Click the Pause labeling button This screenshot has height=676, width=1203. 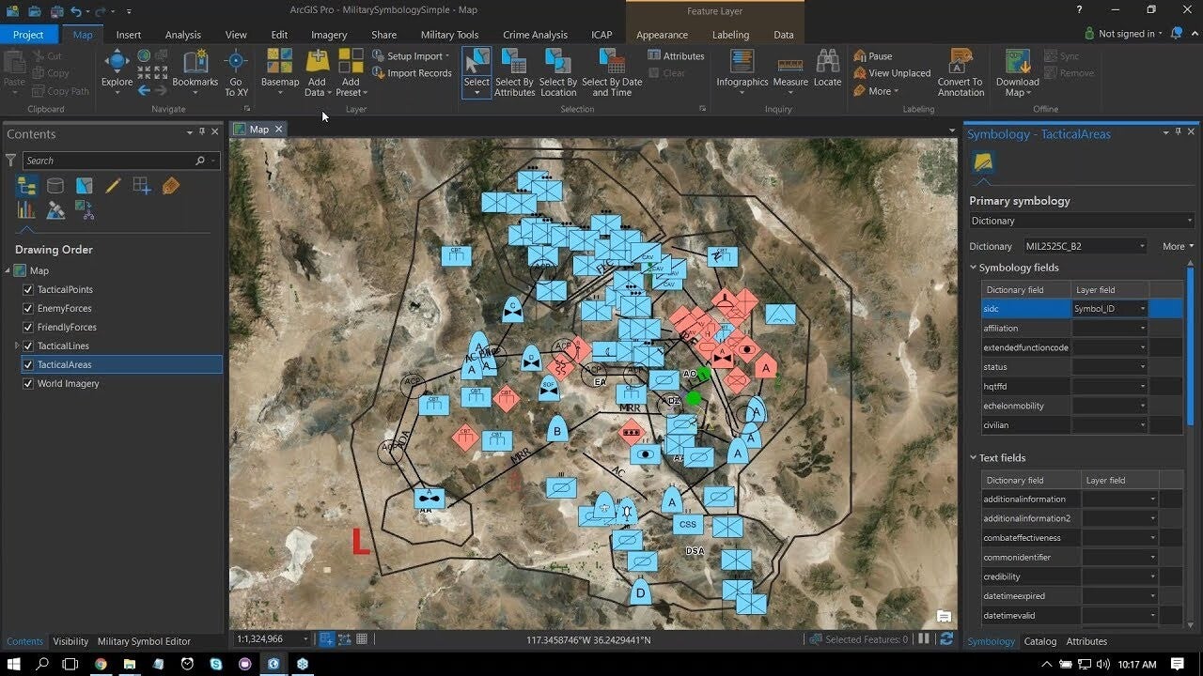pos(873,56)
